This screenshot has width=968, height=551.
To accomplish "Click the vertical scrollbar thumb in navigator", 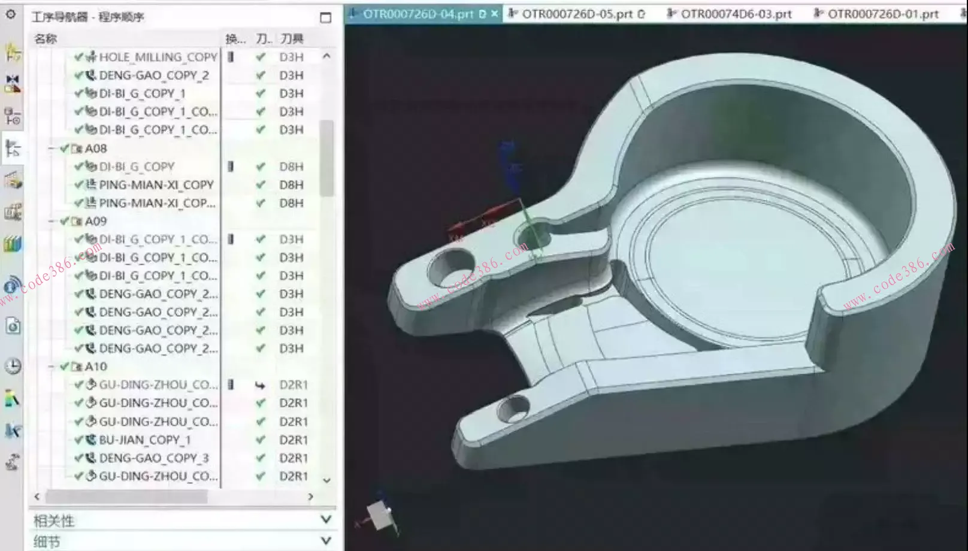I will click(x=326, y=159).
